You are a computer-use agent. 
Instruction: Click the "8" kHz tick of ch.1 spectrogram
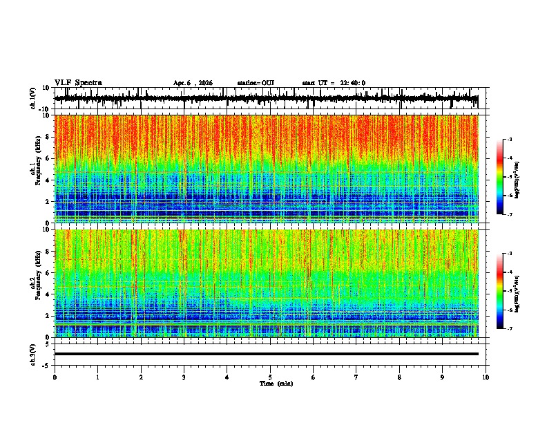(48, 137)
